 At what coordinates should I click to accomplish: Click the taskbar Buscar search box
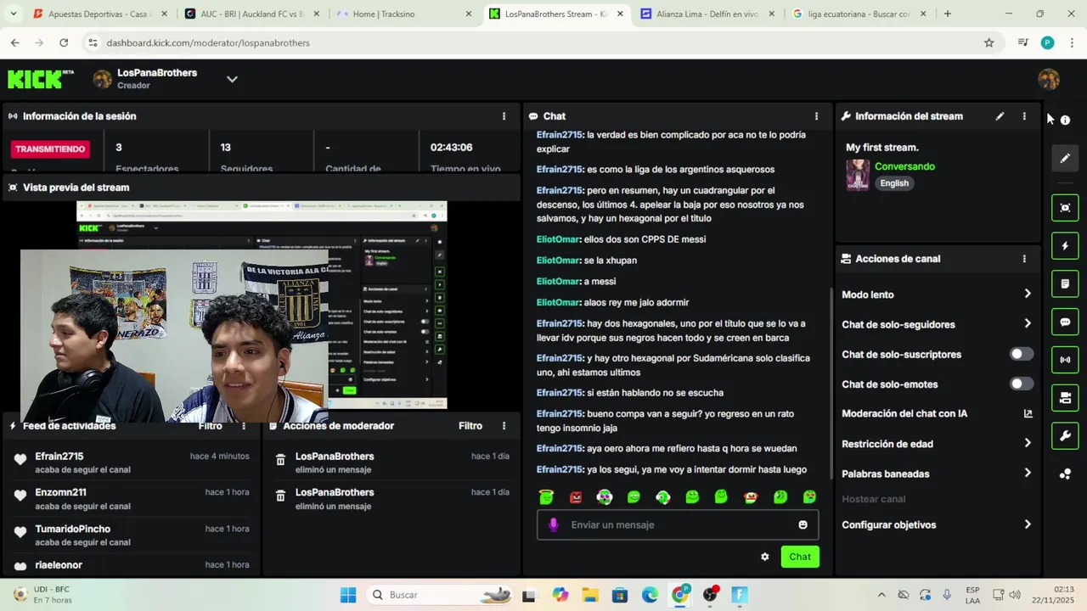(x=439, y=595)
